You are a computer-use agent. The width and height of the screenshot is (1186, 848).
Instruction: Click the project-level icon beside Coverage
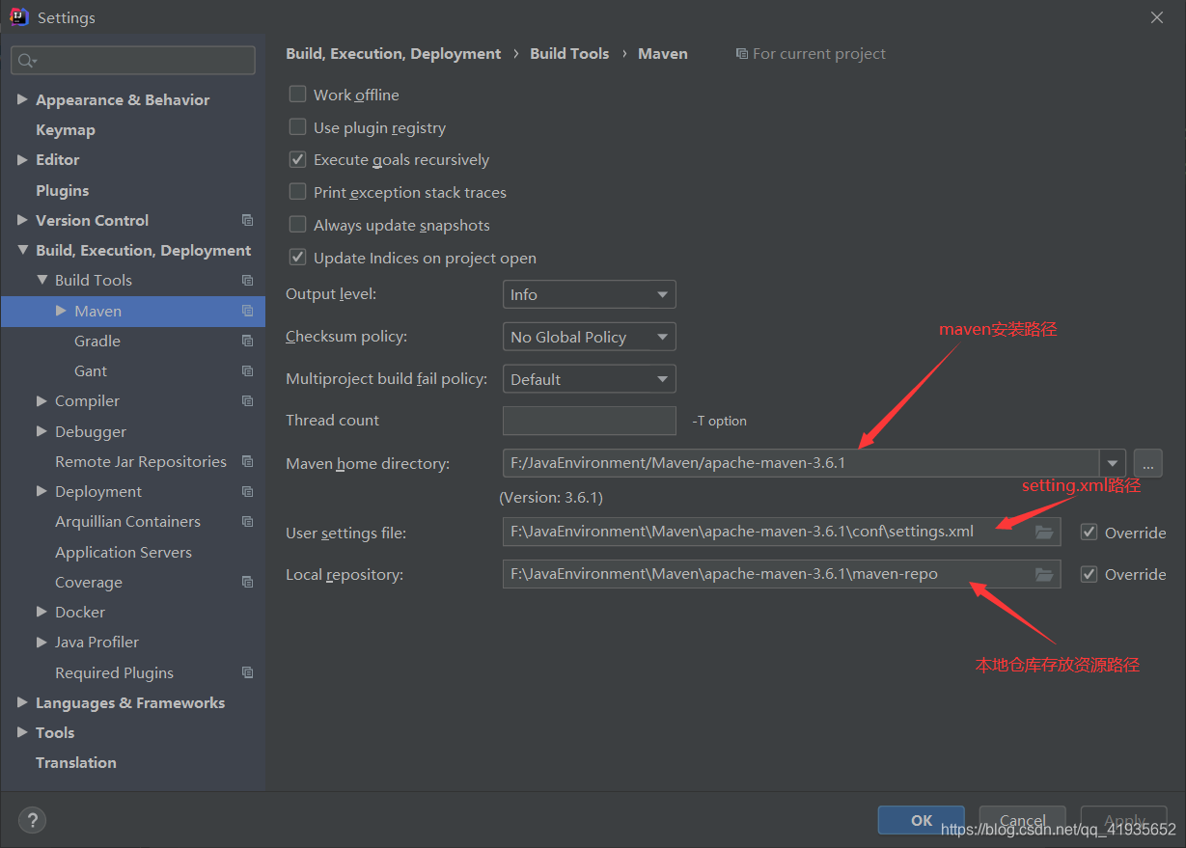click(248, 582)
